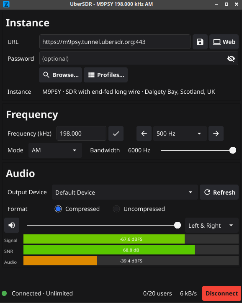Close the UberSDR window

[x=237, y=4]
